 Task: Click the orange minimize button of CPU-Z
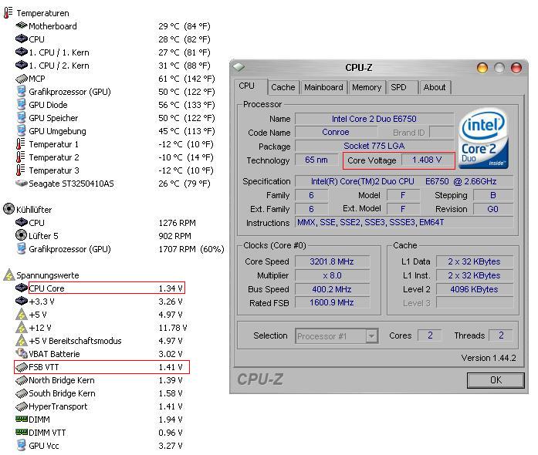482,68
